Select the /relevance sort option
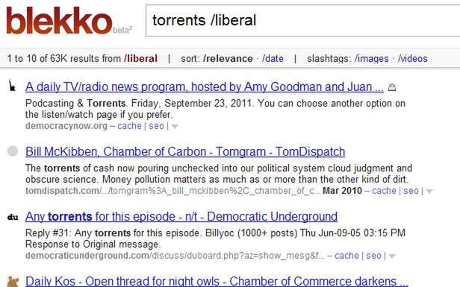Screen dimensions: 460x287 point(228,59)
